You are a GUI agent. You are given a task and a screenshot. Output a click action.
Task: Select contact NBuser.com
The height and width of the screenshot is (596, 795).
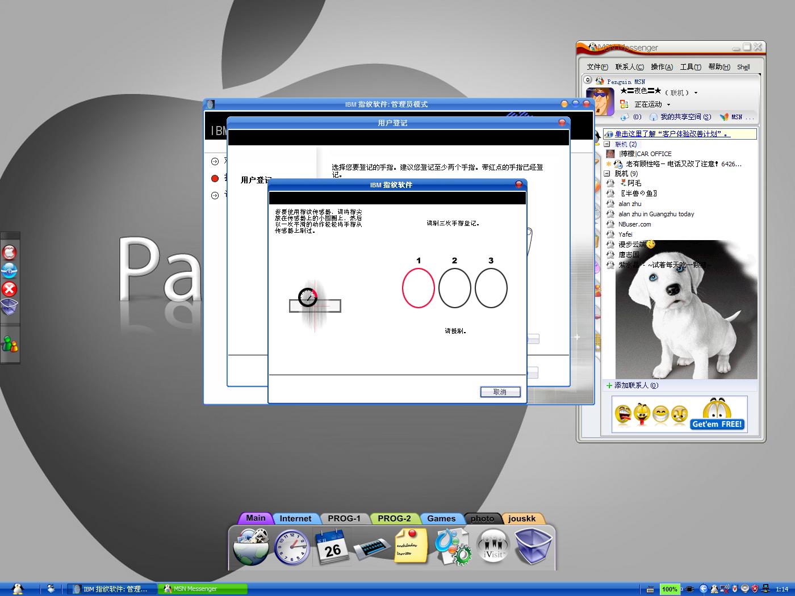pos(634,224)
